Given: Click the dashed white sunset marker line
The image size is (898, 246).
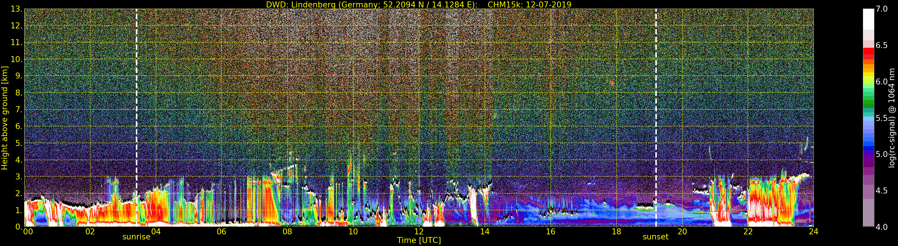Looking at the screenshot, I should [x=656, y=118].
